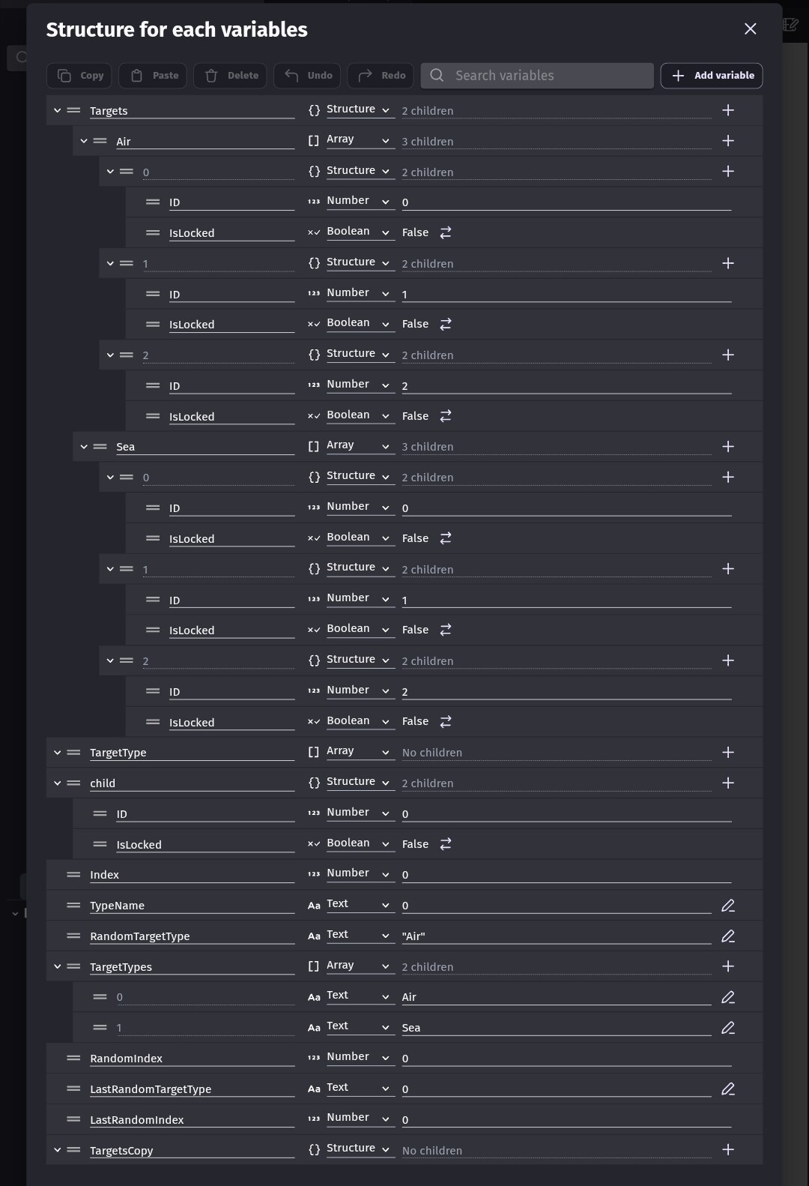Close the Structure for each variables dialog
The height and width of the screenshot is (1186, 809).
[x=751, y=29]
